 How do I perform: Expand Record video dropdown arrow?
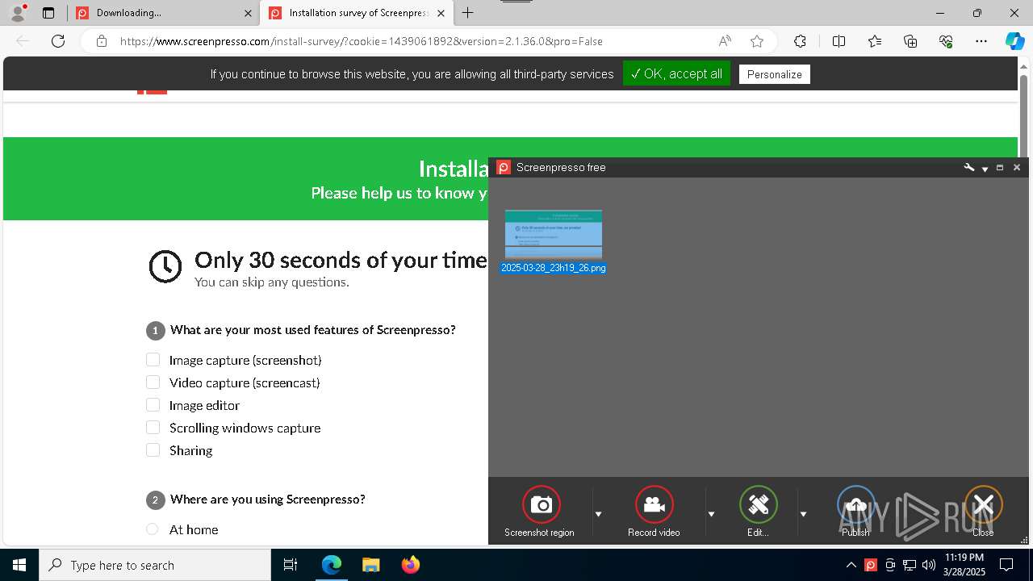click(711, 513)
